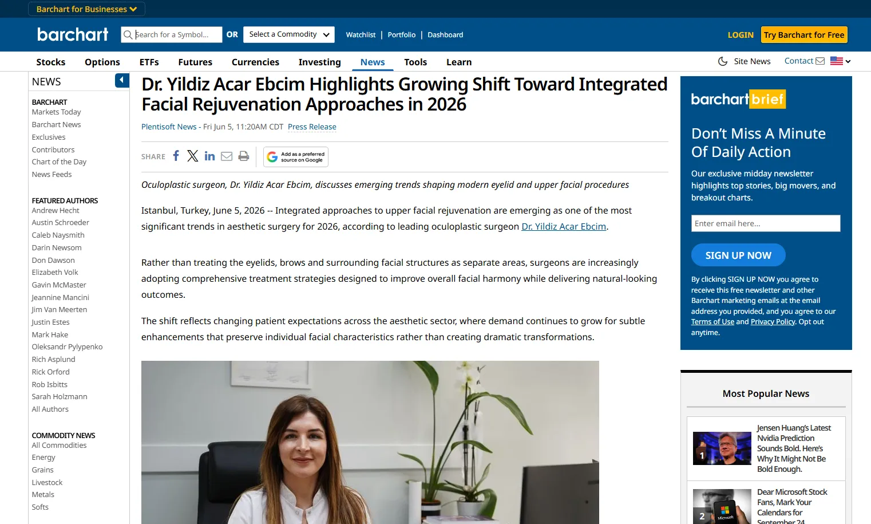Open All Authors list
Image resolution: width=871 pixels, height=524 pixels.
[50, 409]
